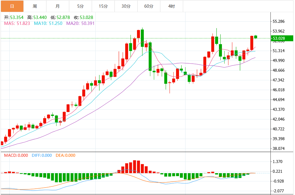
Task: Click the 收:53.028 close price value
Action: point(83,17)
